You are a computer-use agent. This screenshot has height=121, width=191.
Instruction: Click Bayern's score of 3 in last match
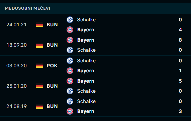pyautogui.click(x=180, y=111)
